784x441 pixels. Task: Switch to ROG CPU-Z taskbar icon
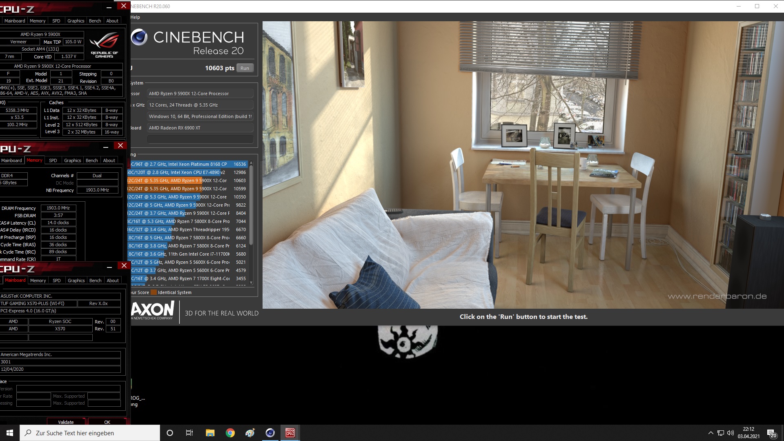tap(290, 433)
